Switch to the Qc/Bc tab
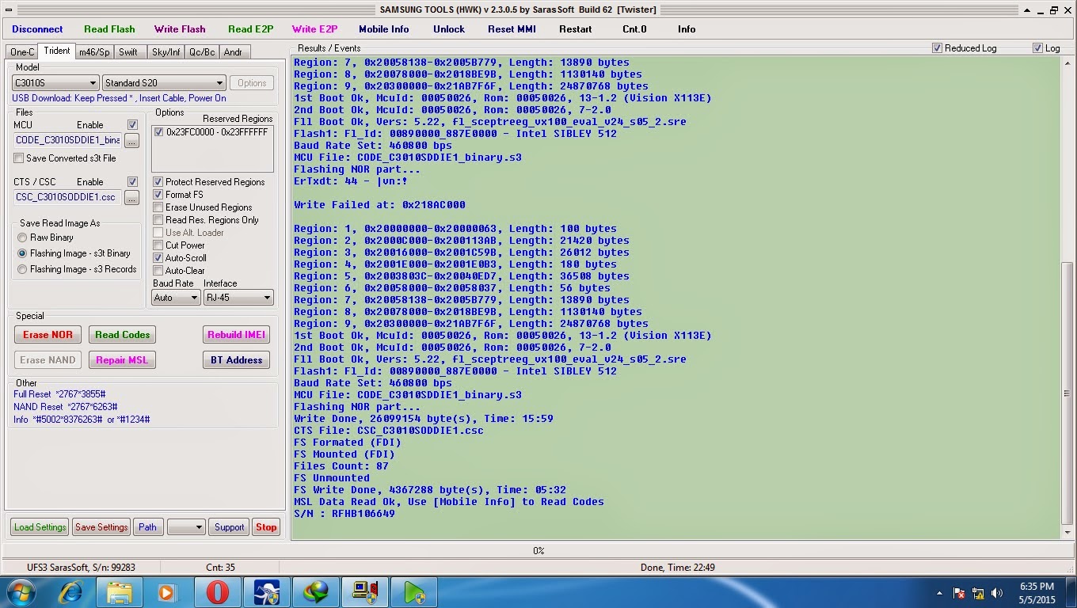The image size is (1077, 608). [202, 52]
